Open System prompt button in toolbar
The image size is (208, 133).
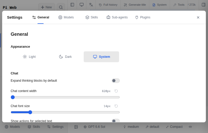[160, 5]
